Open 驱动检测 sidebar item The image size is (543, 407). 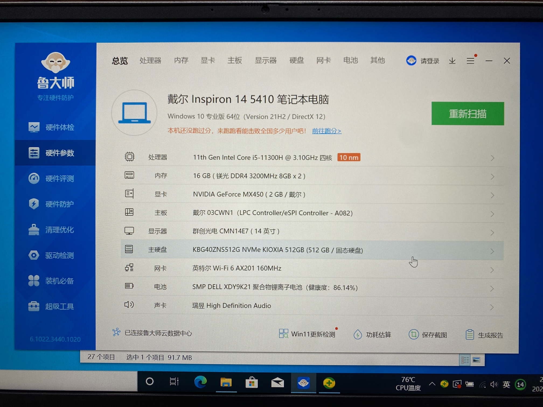59,255
